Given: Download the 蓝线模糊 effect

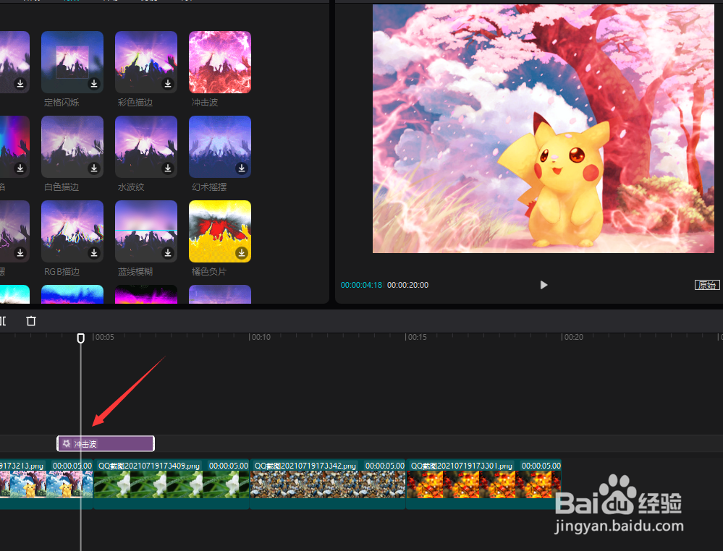Looking at the screenshot, I should pyautogui.click(x=168, y=253).
